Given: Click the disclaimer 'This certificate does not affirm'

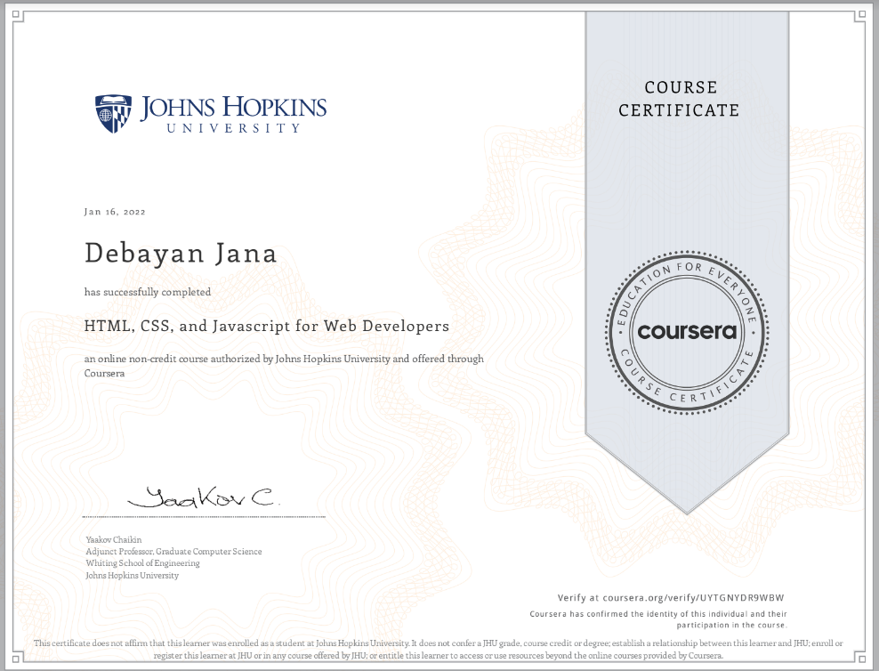Looking at the screenshot, I should [439, 649].
